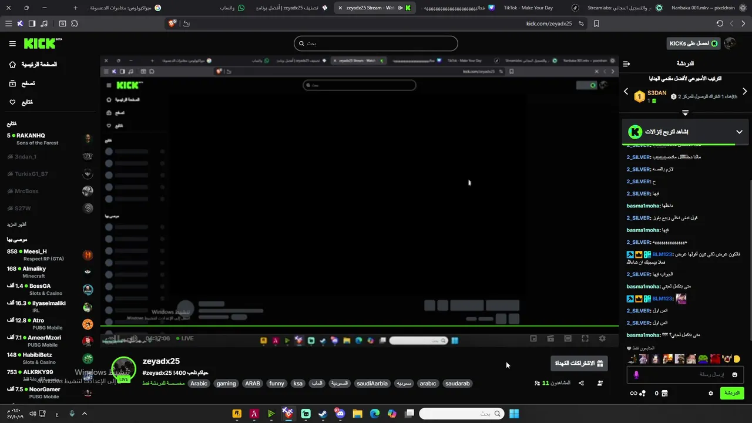Click the gifted subscriptions button

579,363
